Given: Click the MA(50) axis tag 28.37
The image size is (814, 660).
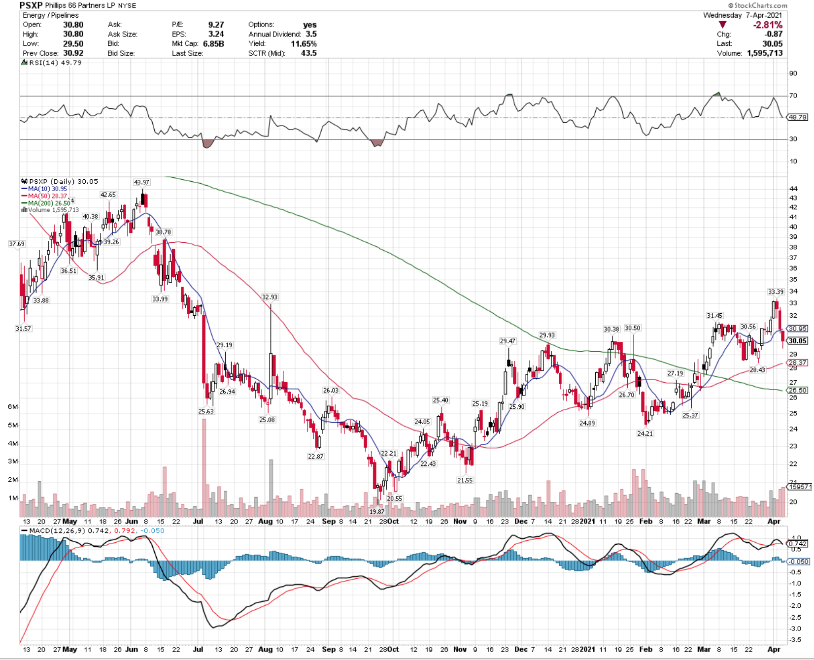Looking at the screenshot, I should click(x=797, y=363).
